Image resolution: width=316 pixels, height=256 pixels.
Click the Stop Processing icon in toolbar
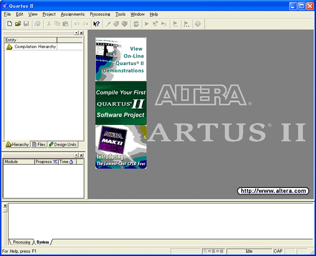(x=136, y=23)
